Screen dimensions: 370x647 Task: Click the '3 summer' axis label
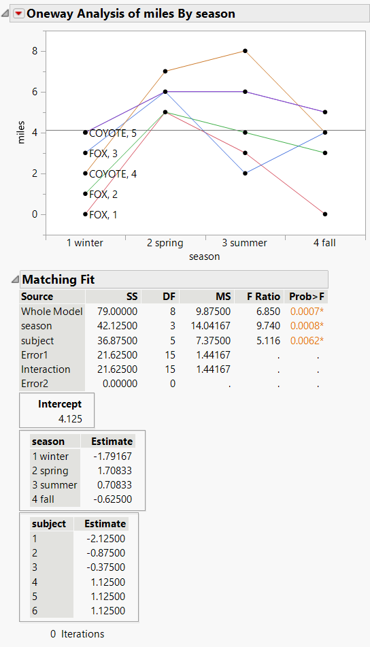(x=245, y=243)
